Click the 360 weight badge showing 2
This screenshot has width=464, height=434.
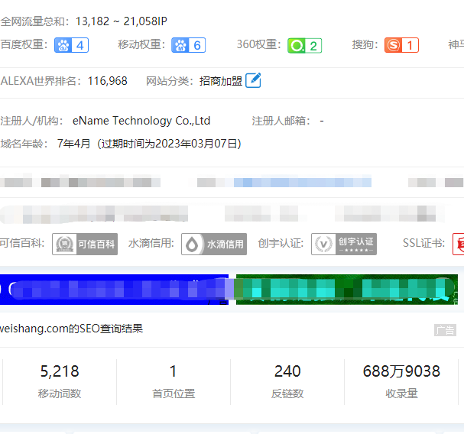[x=304, y=46]
